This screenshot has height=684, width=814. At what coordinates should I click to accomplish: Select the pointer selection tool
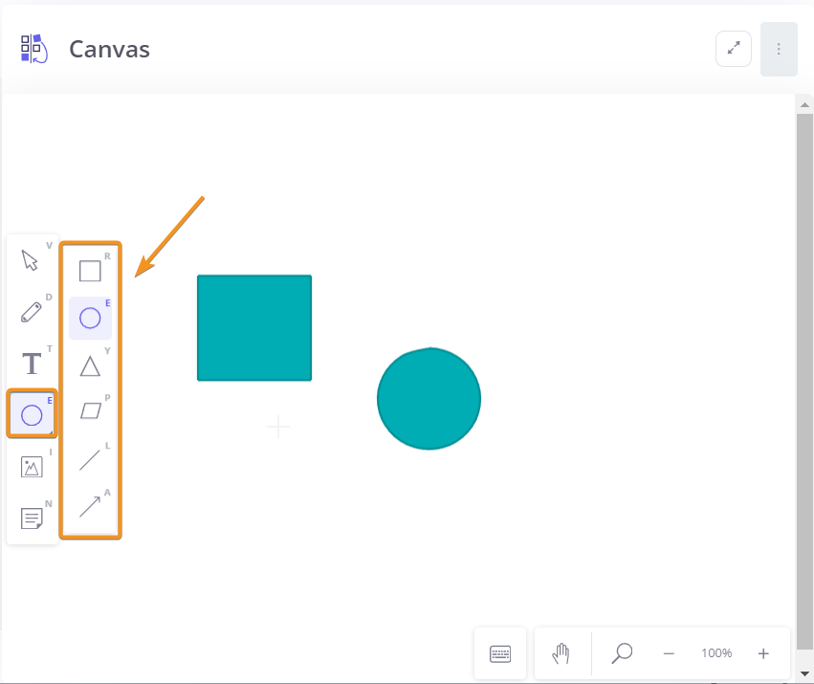(32, 260)
